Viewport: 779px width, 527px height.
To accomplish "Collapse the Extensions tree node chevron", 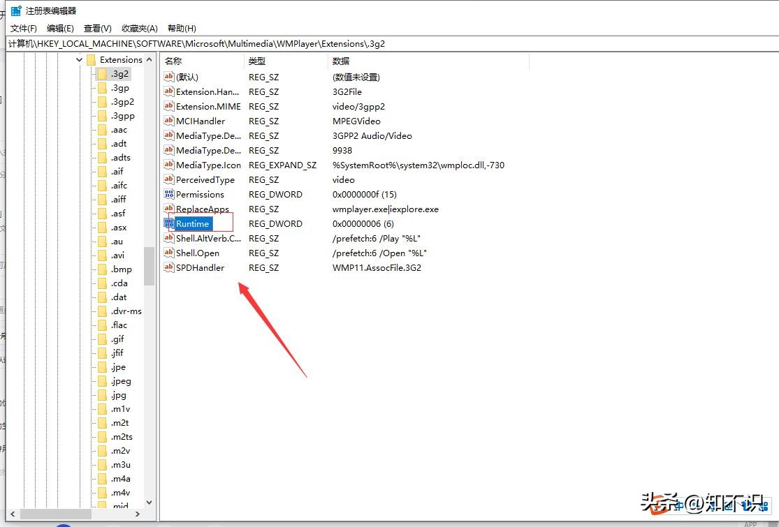I will (79, 59).
